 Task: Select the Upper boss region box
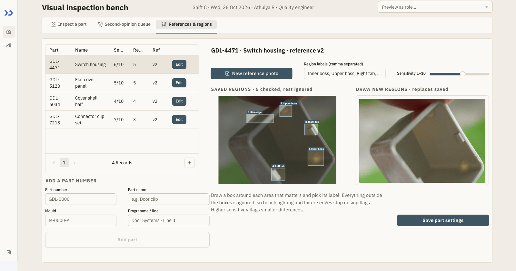[x=286, y=111]
